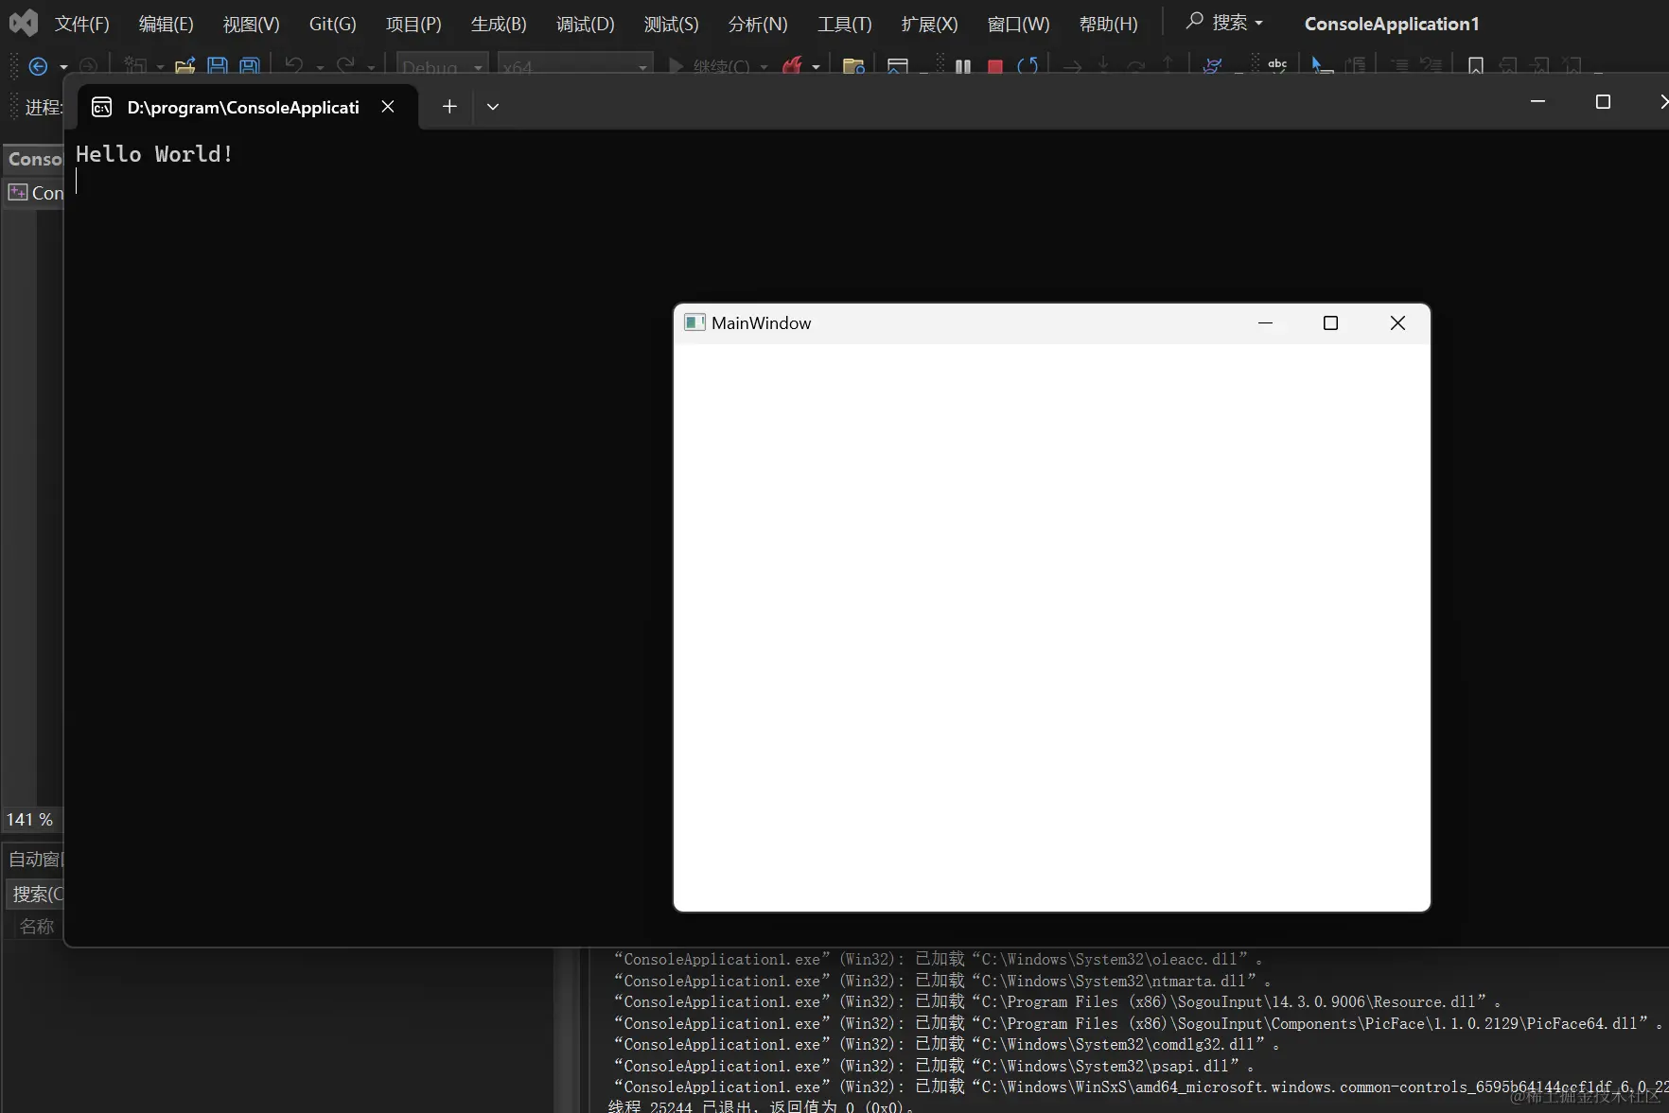Screen dimensions: 1669x1113
Task: Click the 自动窗口 panel title
Action: point(34,859)
